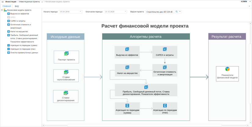
Task: Click the vertical scrollbar up arrow
Action: pos(250,24)
